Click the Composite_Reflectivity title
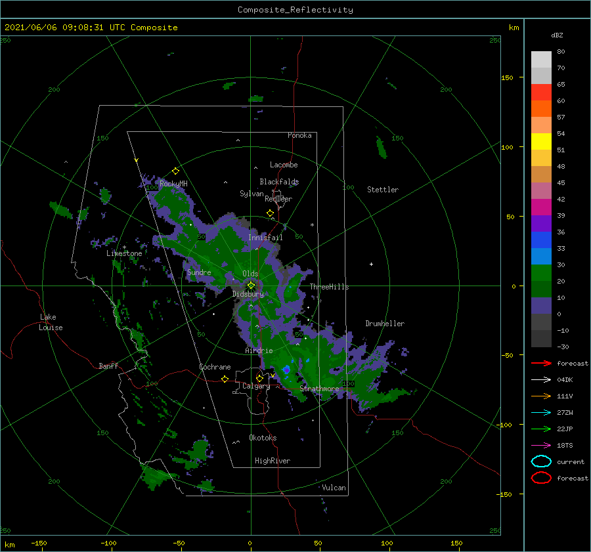591x552 pixels. click(295, 10)
